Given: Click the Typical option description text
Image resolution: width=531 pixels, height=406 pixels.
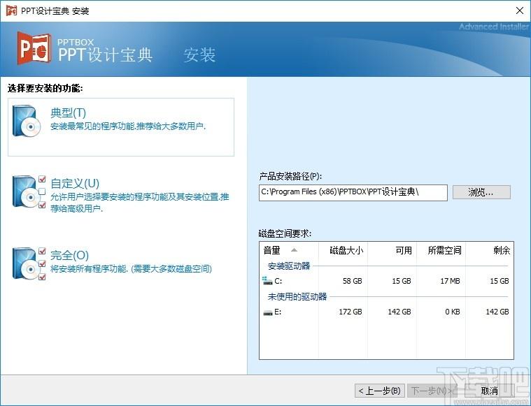Looking at the screenshot, I should pos(128,126).
